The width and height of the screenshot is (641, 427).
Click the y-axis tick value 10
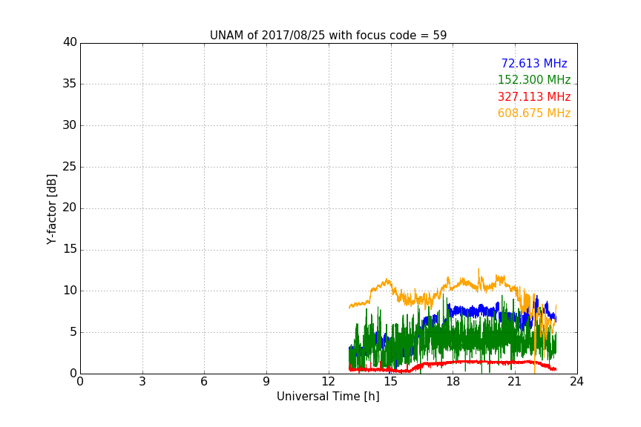[70, 291]
